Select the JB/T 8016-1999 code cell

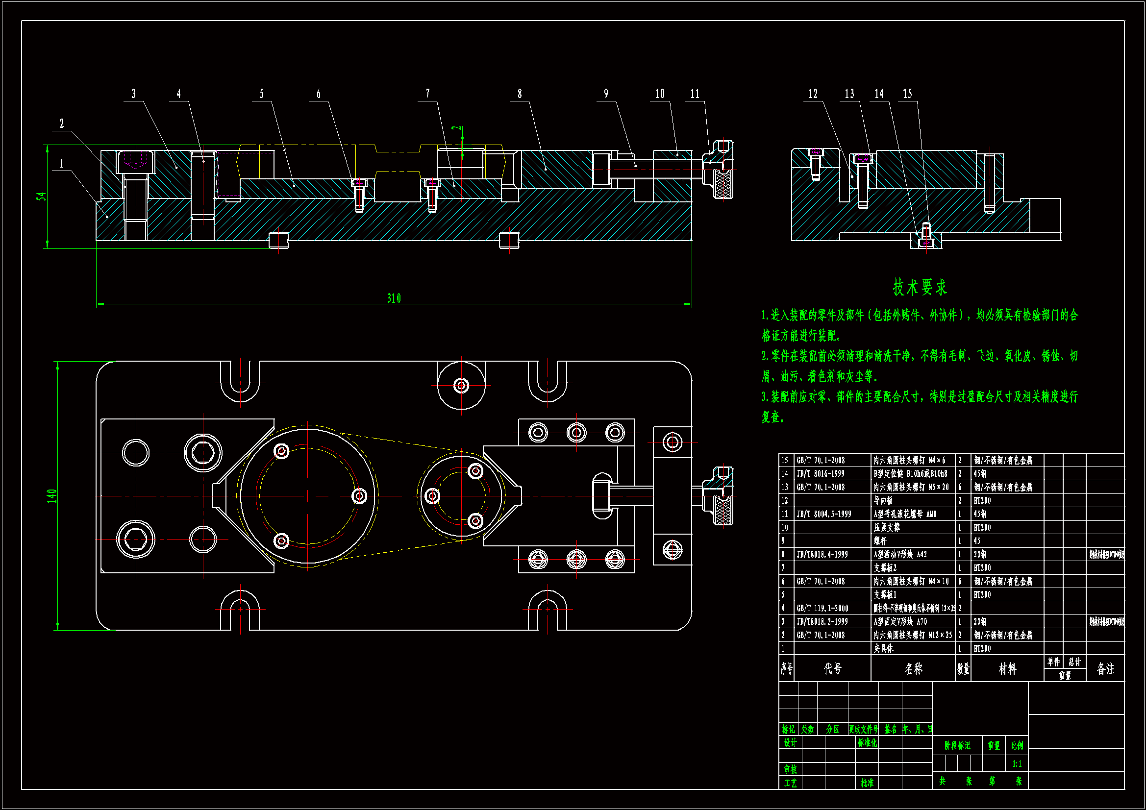coord(820,474)
